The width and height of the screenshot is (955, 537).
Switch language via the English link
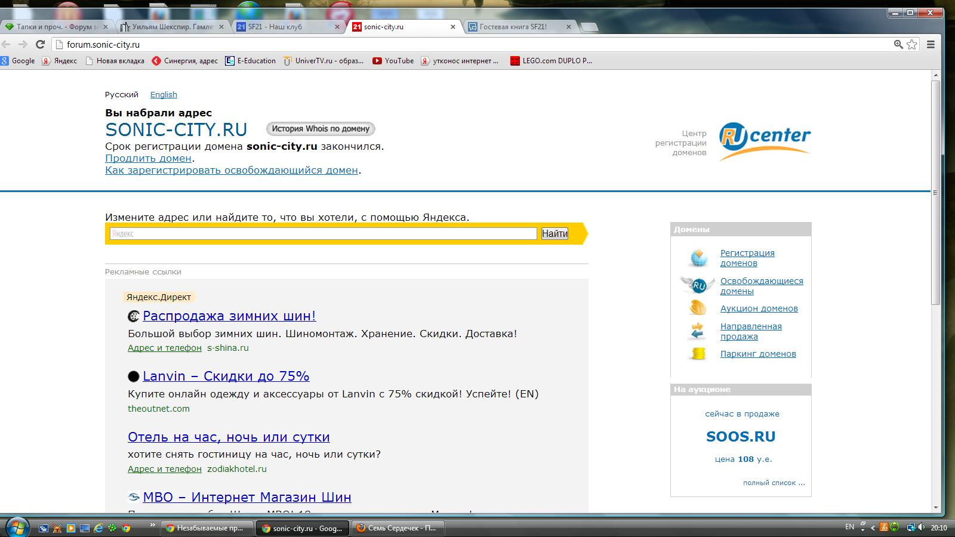[164, 95]
